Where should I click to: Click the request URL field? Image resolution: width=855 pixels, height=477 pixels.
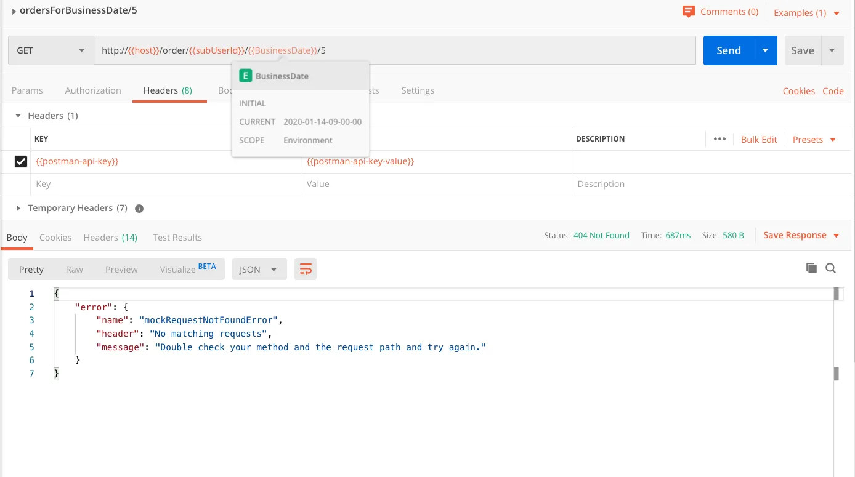[394, 50]
